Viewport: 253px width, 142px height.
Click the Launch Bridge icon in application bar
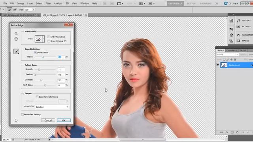tap(105, 4)
